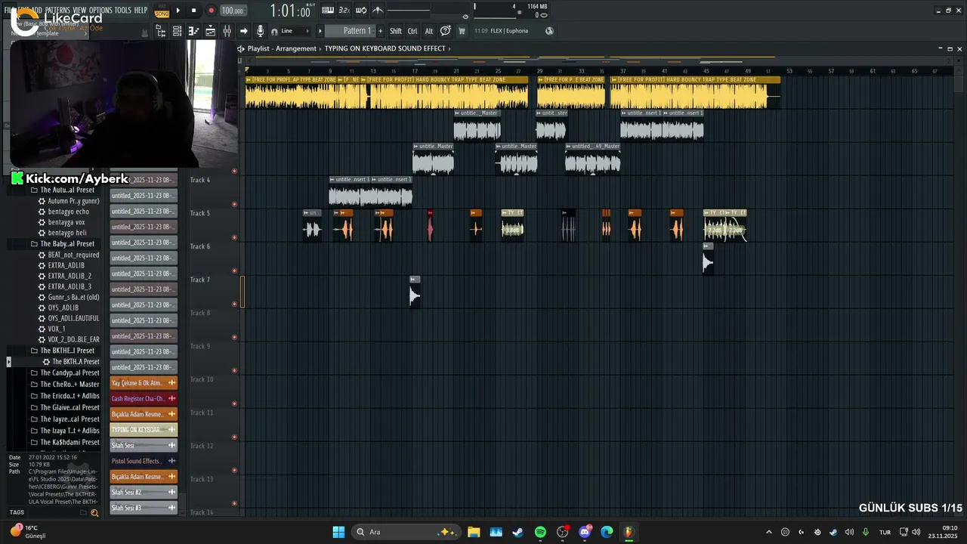Click the time display showing 1:01:00
Viewport: 967px width, 544px height.
(290, 11)
